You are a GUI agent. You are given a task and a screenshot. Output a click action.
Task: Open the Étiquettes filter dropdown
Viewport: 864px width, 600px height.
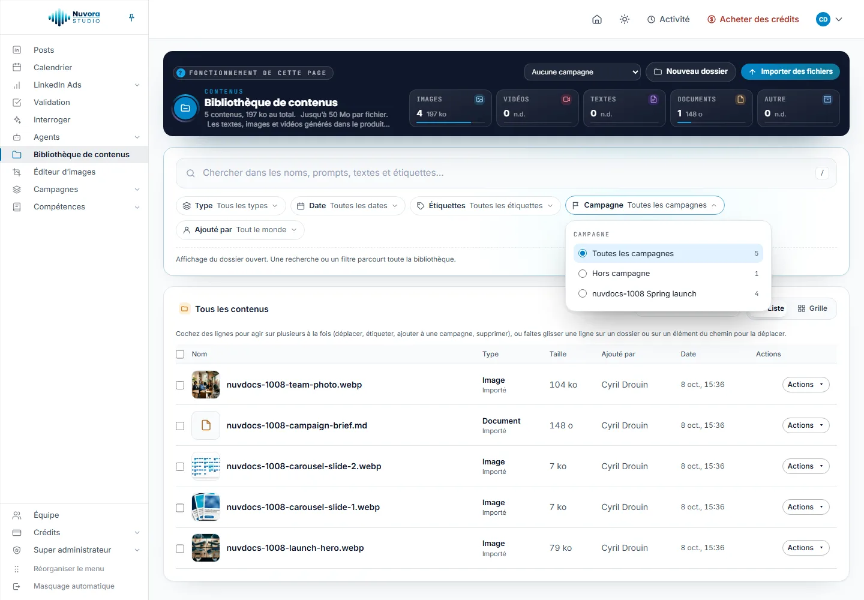[485, 206]
